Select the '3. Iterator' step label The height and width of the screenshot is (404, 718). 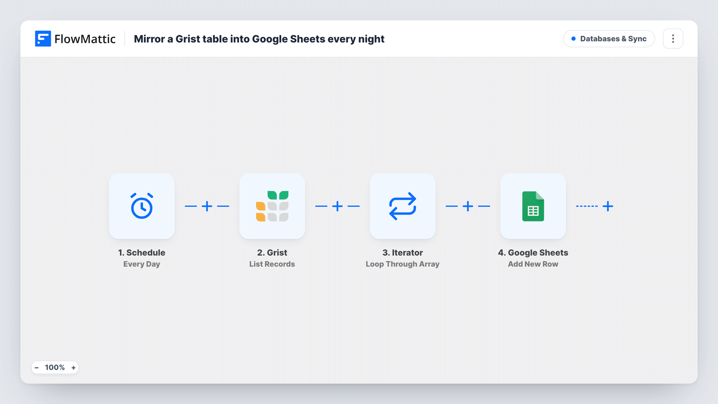coord(403,253)
